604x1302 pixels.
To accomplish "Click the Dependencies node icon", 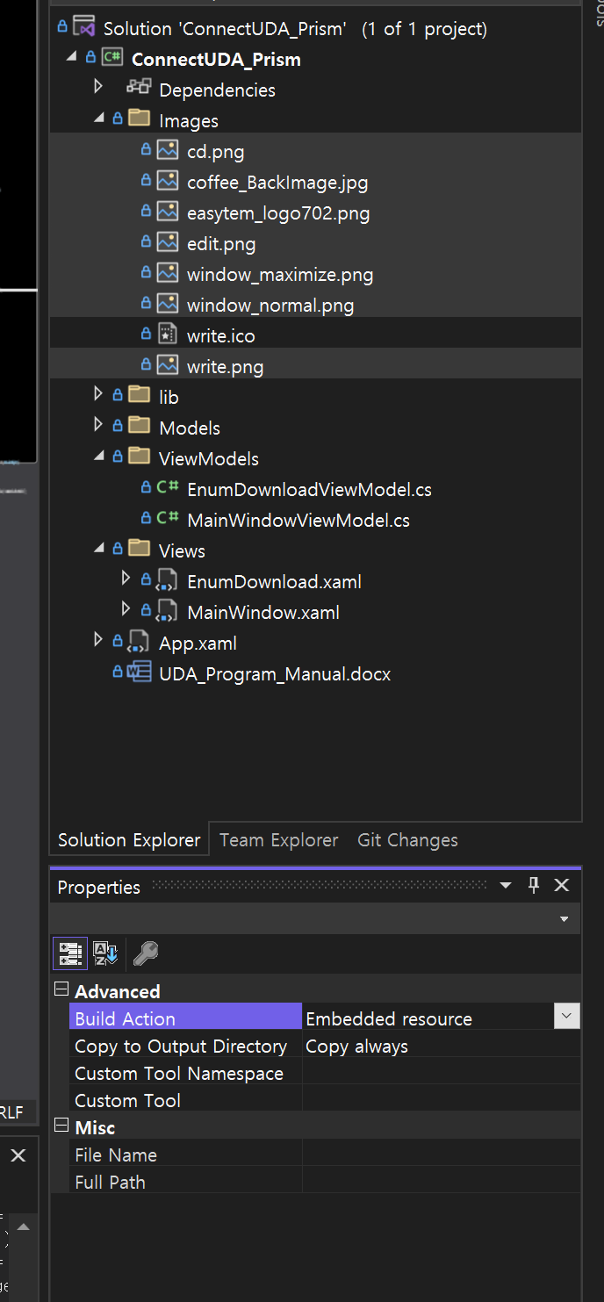I will (x=139, y=88).
